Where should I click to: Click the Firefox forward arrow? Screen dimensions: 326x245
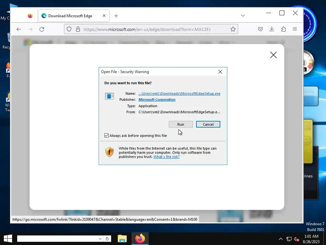pyautogui.click(x=30, y=29)
